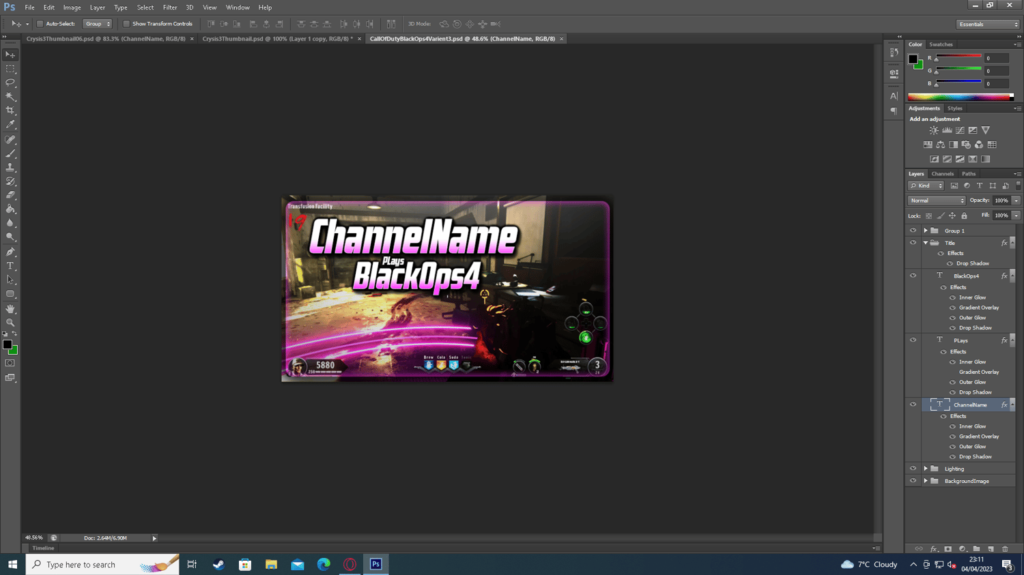Open the Styles tab
This screenshot has width=1024, height=575.
tap(954, 108)
